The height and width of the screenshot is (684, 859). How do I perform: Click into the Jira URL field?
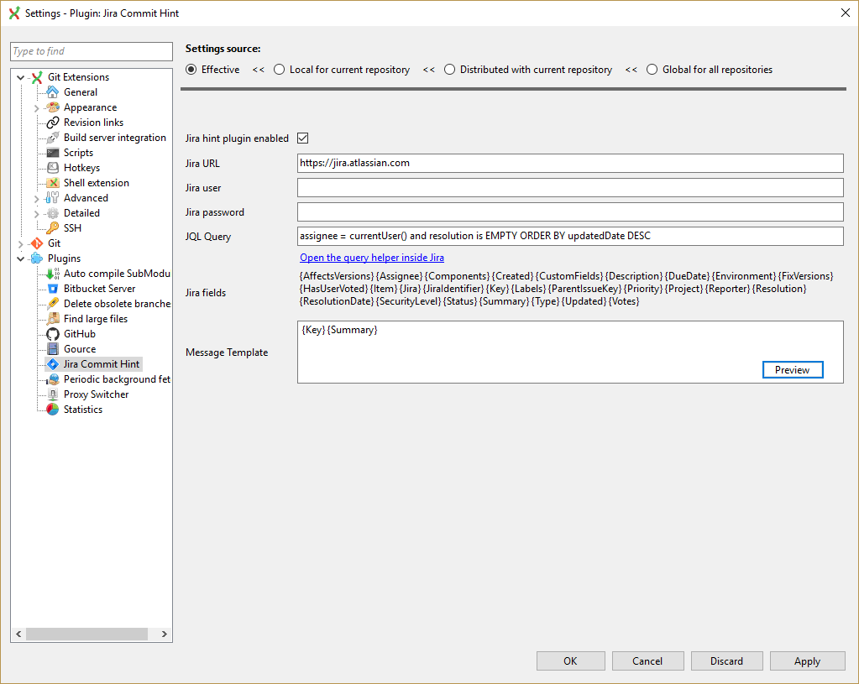pyautogui.click(x=570, y=163)
